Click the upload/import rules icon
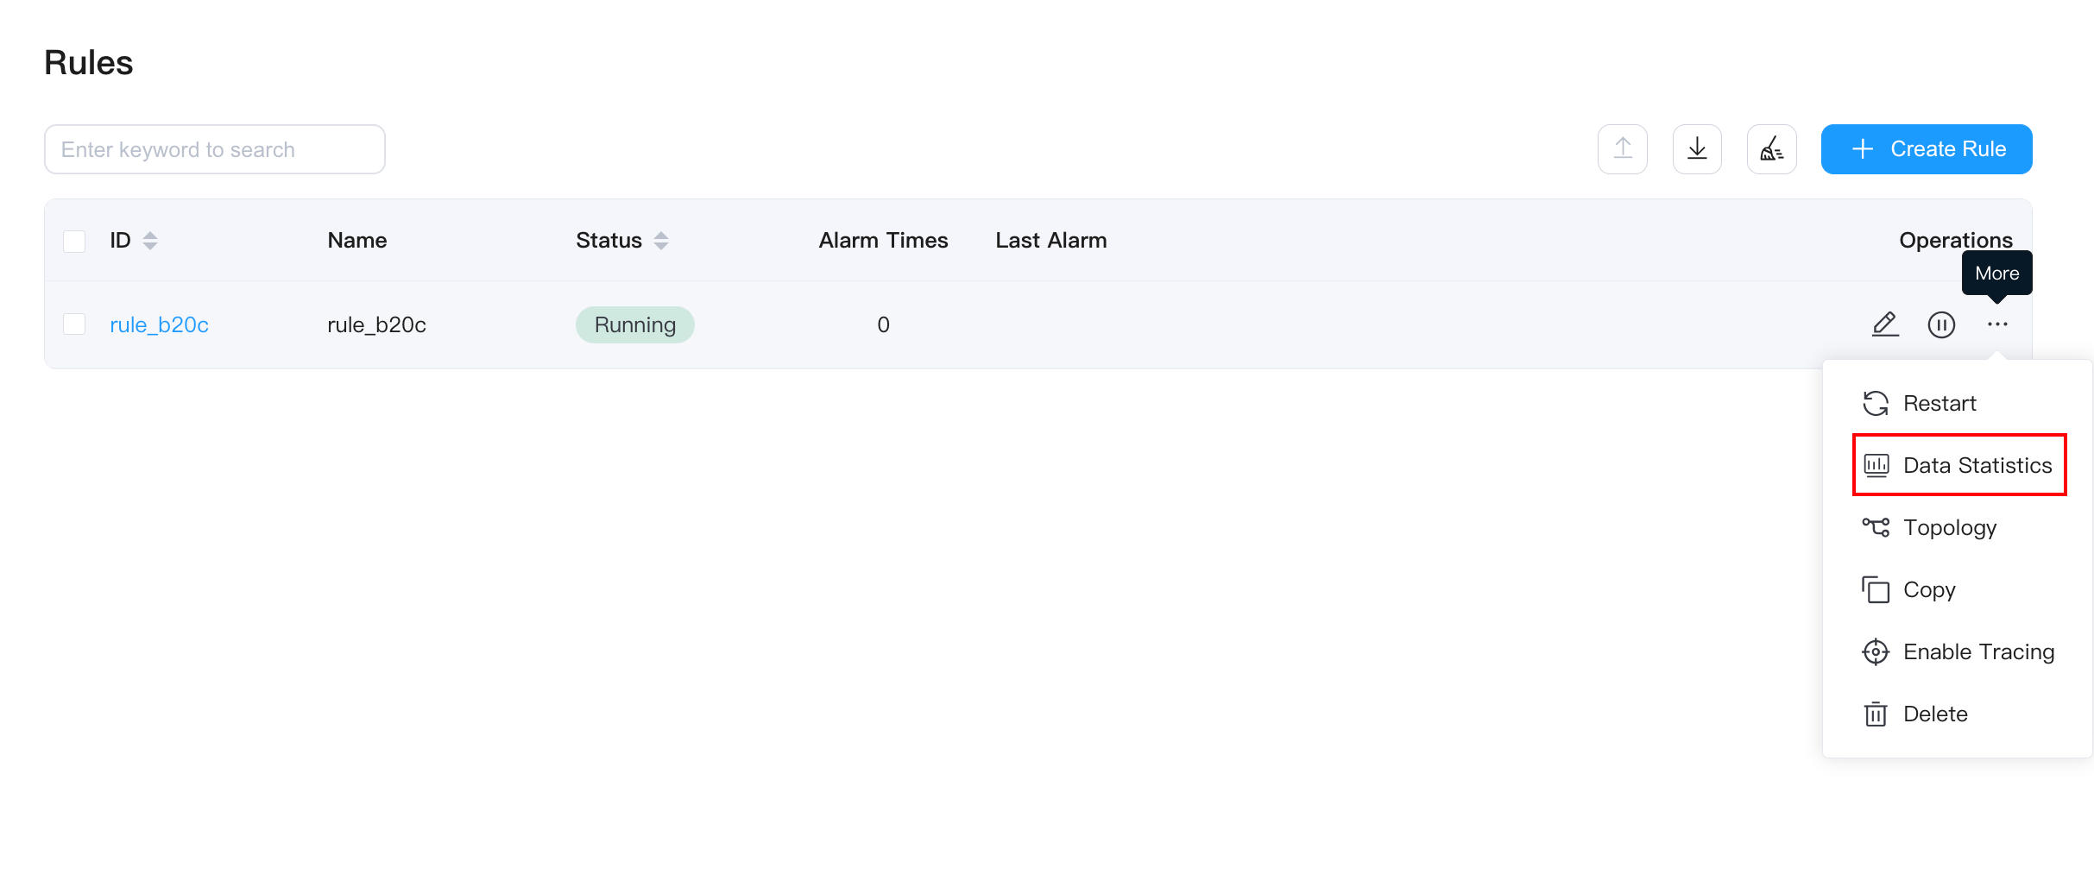Viewport: 2094px width, 887px height. point(1622,149)
